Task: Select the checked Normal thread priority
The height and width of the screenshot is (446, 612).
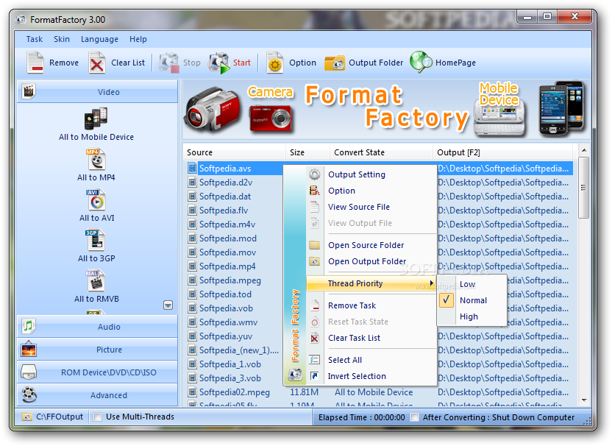Action: coord(472,300)
